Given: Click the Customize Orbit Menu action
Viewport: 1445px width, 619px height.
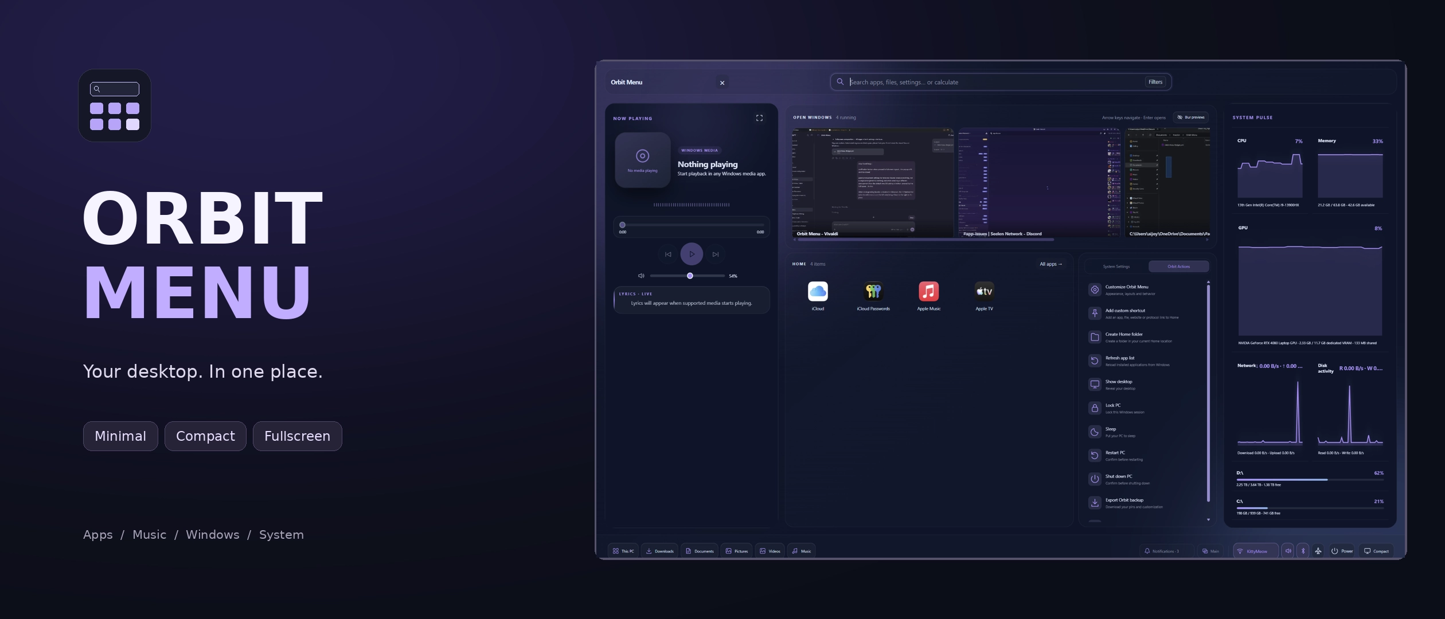Looking at the screenshot, I should tap(1145, 290).
